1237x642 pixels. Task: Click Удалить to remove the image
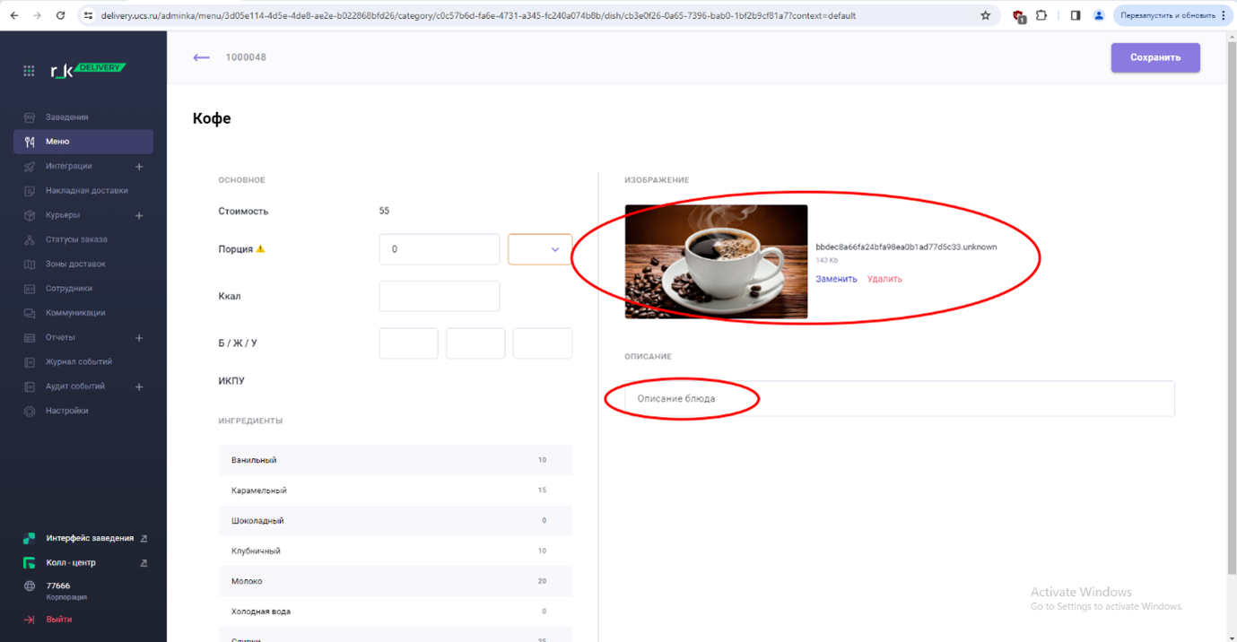[884, 279]
